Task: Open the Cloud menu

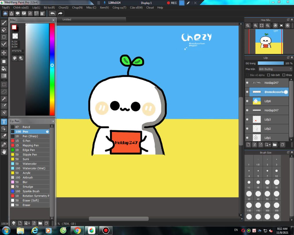Action: click(150, 7)
